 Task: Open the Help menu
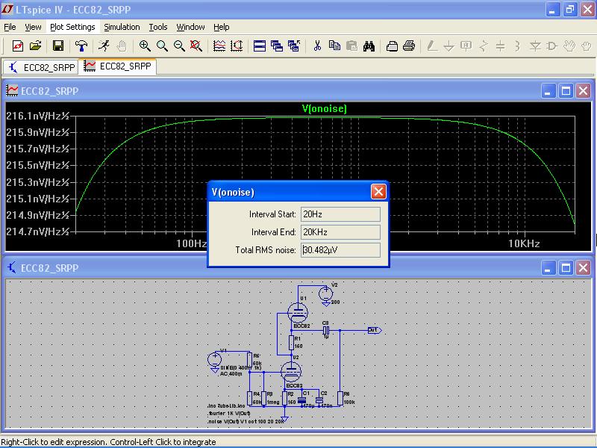(x=221, y=27)
